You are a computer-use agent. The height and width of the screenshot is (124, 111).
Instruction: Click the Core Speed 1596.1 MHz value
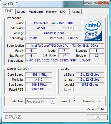pyautogui.click(x=39, y=75)
